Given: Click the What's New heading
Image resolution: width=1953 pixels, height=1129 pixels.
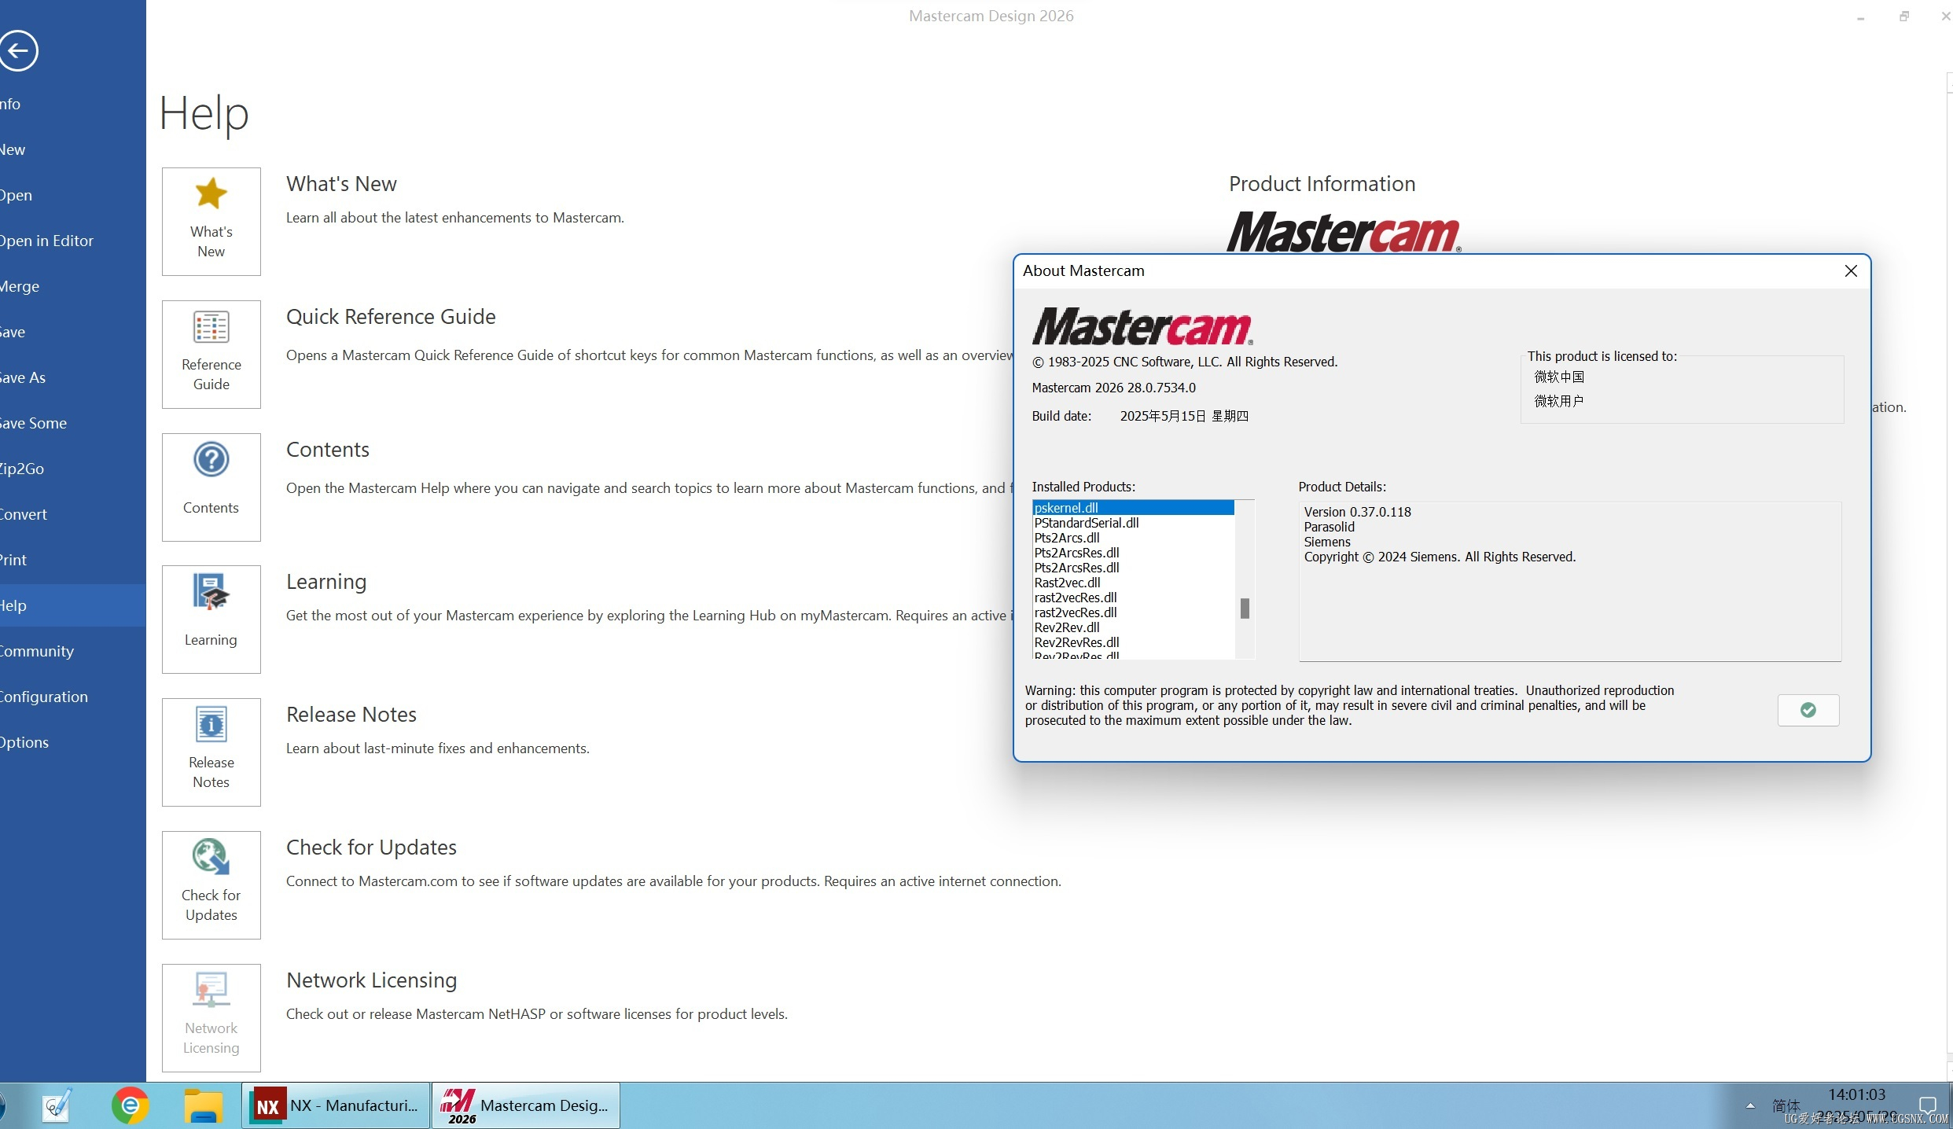Looking at the screenshot, I should click(341, 184).
